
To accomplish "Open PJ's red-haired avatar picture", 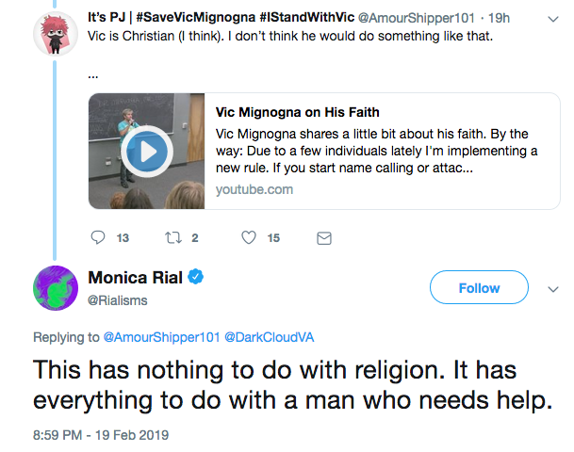I will 56,34.
